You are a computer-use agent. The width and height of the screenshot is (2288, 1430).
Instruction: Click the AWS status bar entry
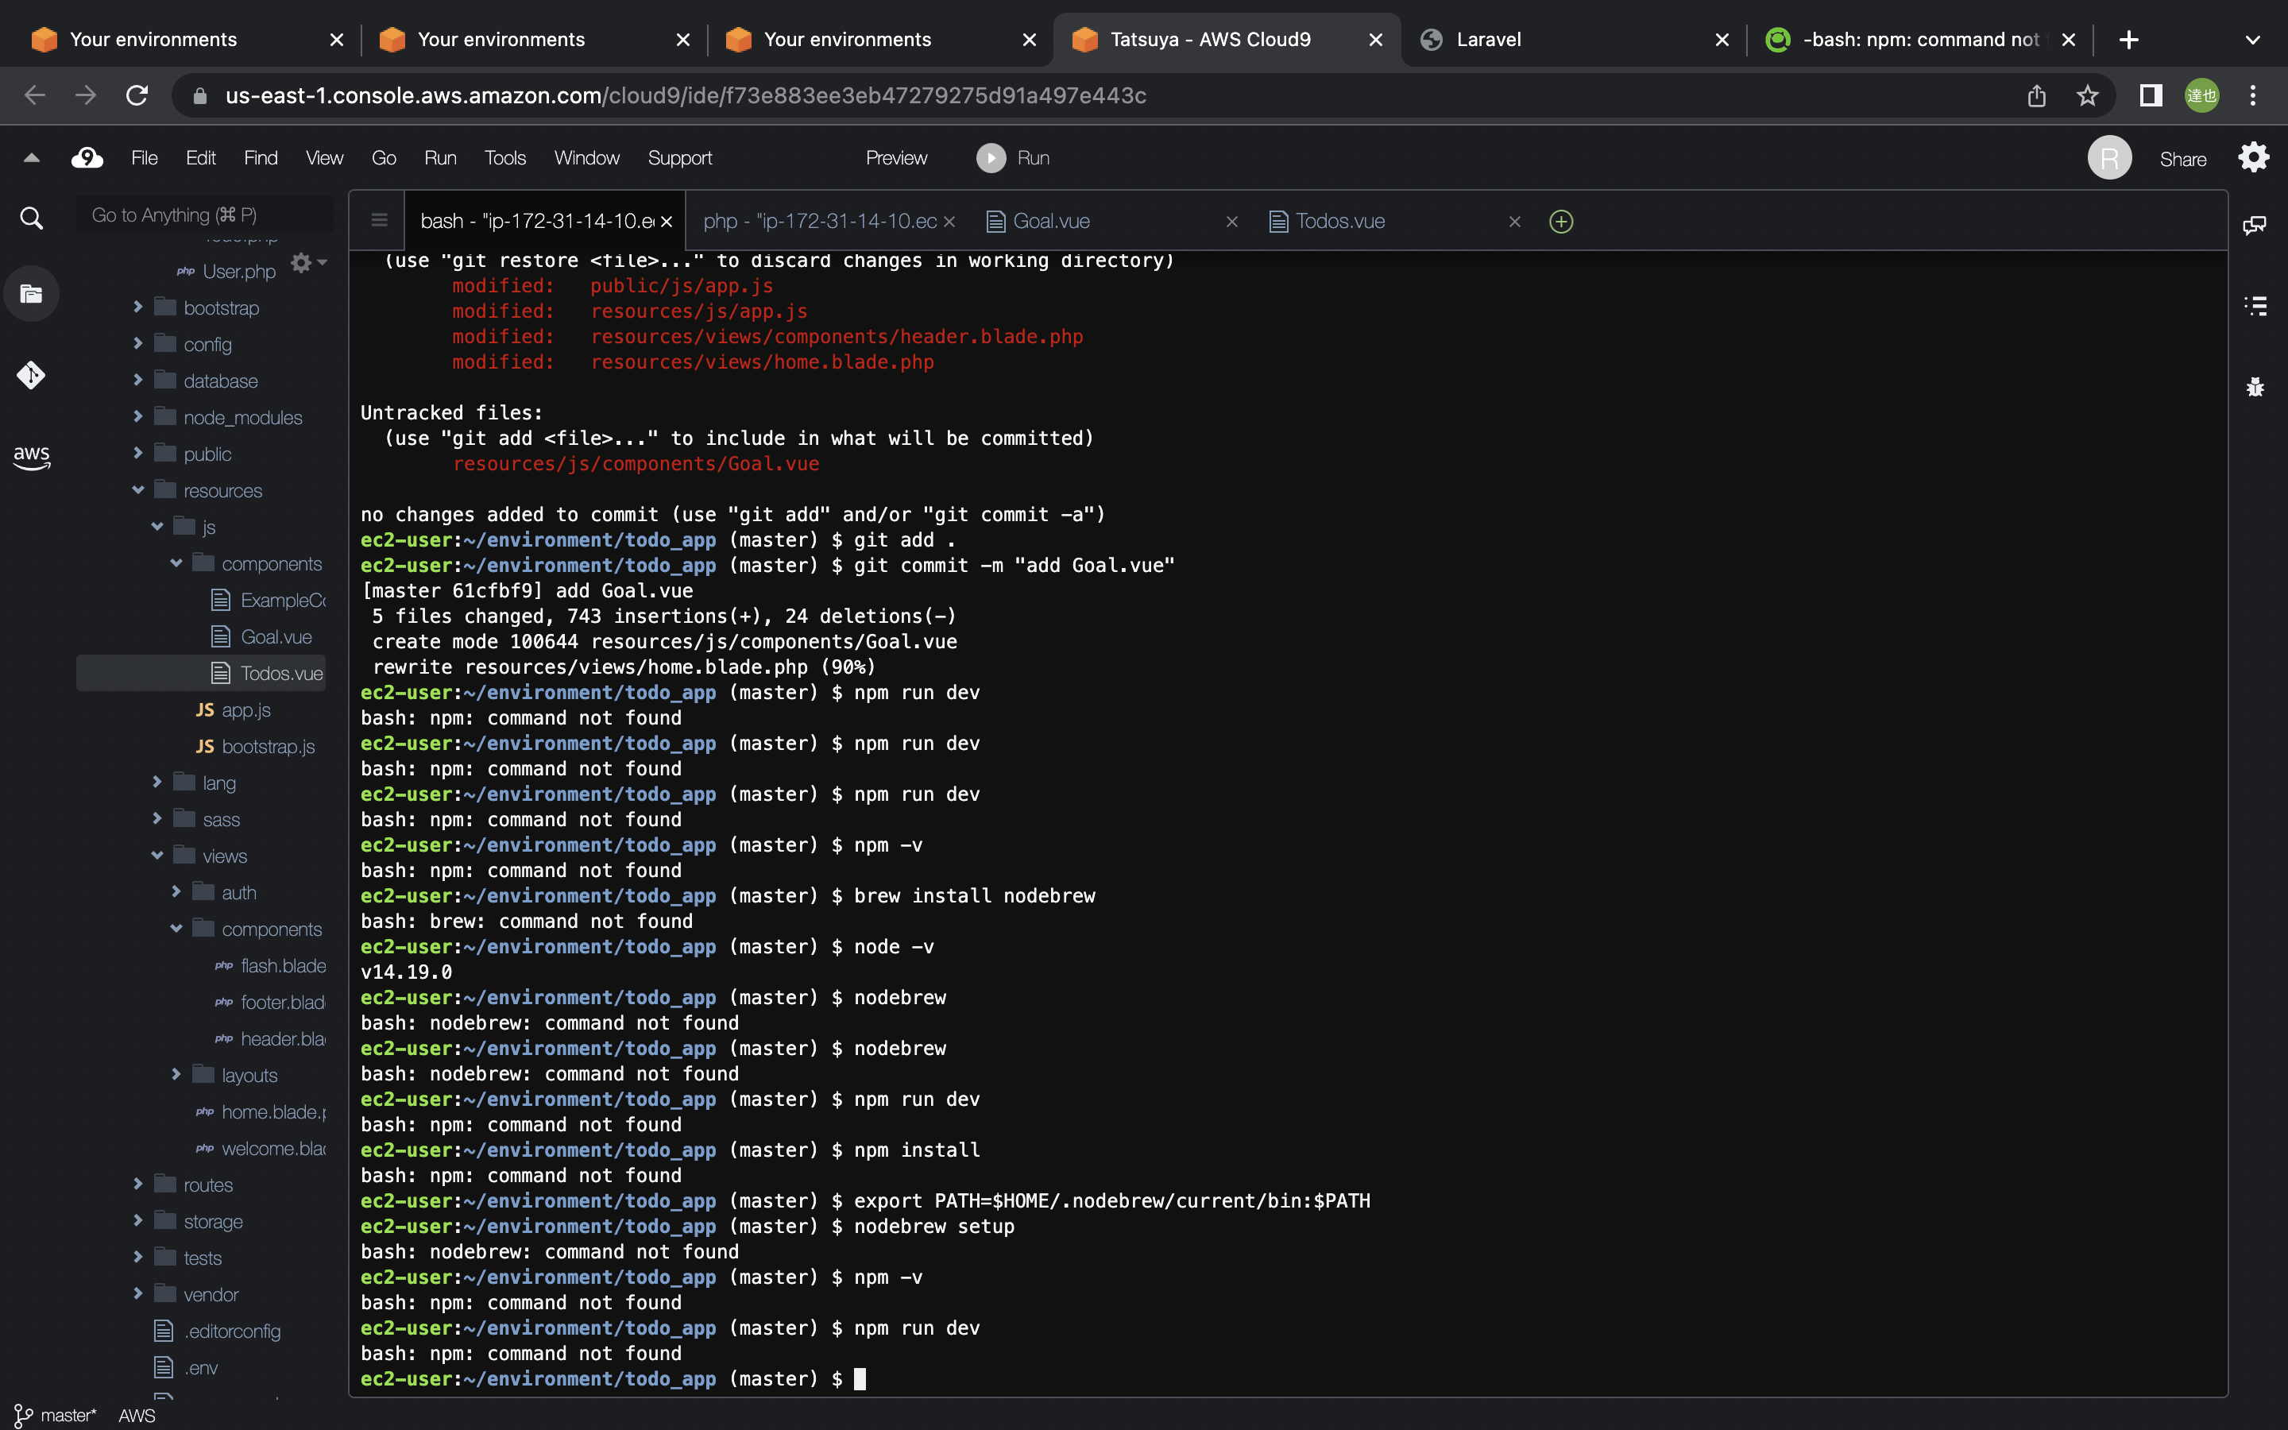coord(136,1415)
